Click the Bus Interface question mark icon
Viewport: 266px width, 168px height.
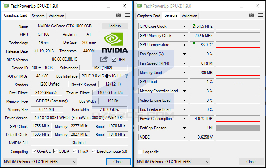pyautogui.click(x=126, y=76)
